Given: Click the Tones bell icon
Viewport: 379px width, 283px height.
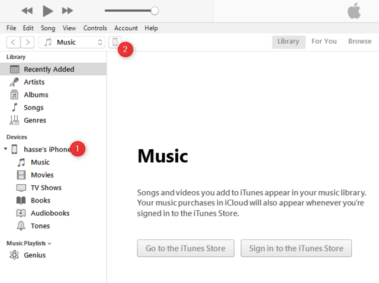Looking at the screenshot, I should coord(21,226).
